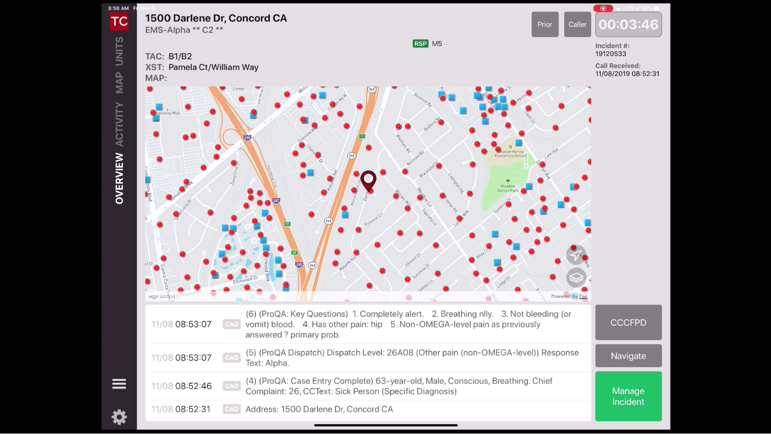Tap the green RSP unit badge
The height and width of the screenshot is (434, 771).
420,44
